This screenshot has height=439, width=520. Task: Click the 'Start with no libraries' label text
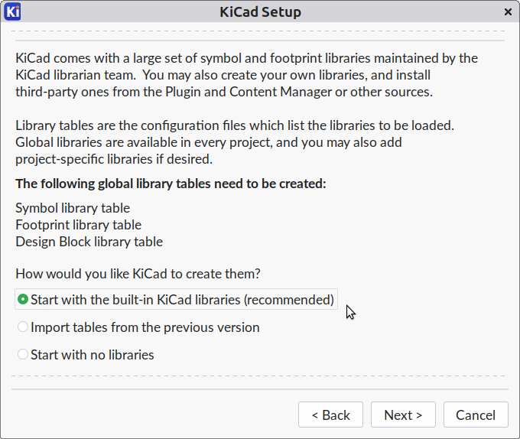coord(93,355)
